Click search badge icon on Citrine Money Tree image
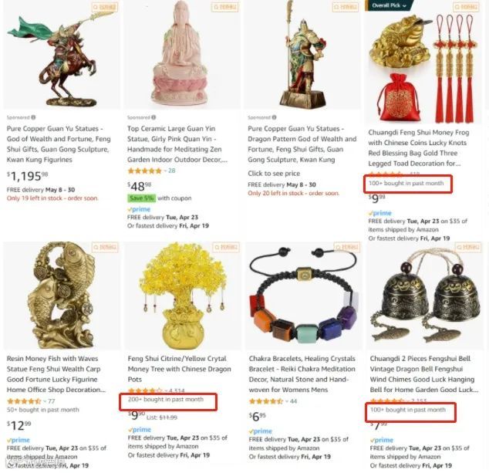489x473 pixels. 226,248
